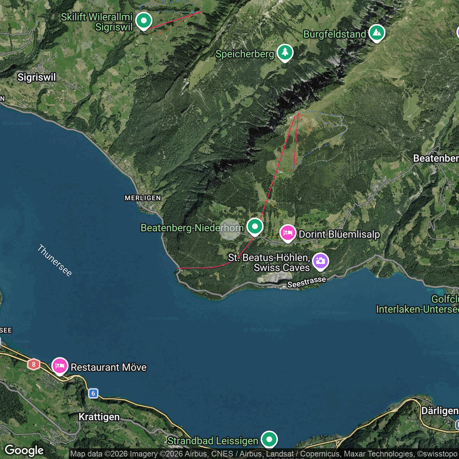Click the map data attribution text
Image resolution: width=459 pixels, height=459 pixels.
pyautogui.click(x=264, y=454)
